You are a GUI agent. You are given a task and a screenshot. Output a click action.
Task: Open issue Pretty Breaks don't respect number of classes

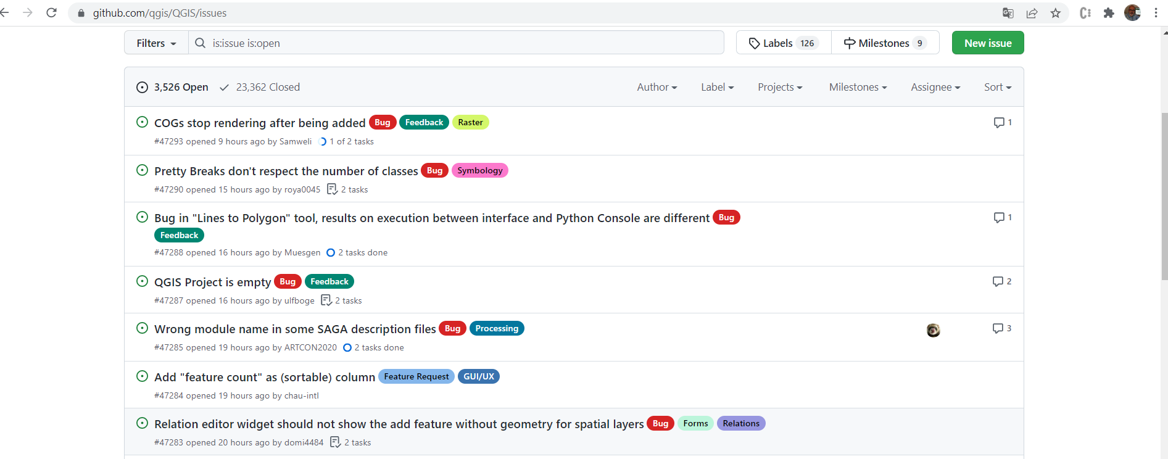tap(286, 171)
